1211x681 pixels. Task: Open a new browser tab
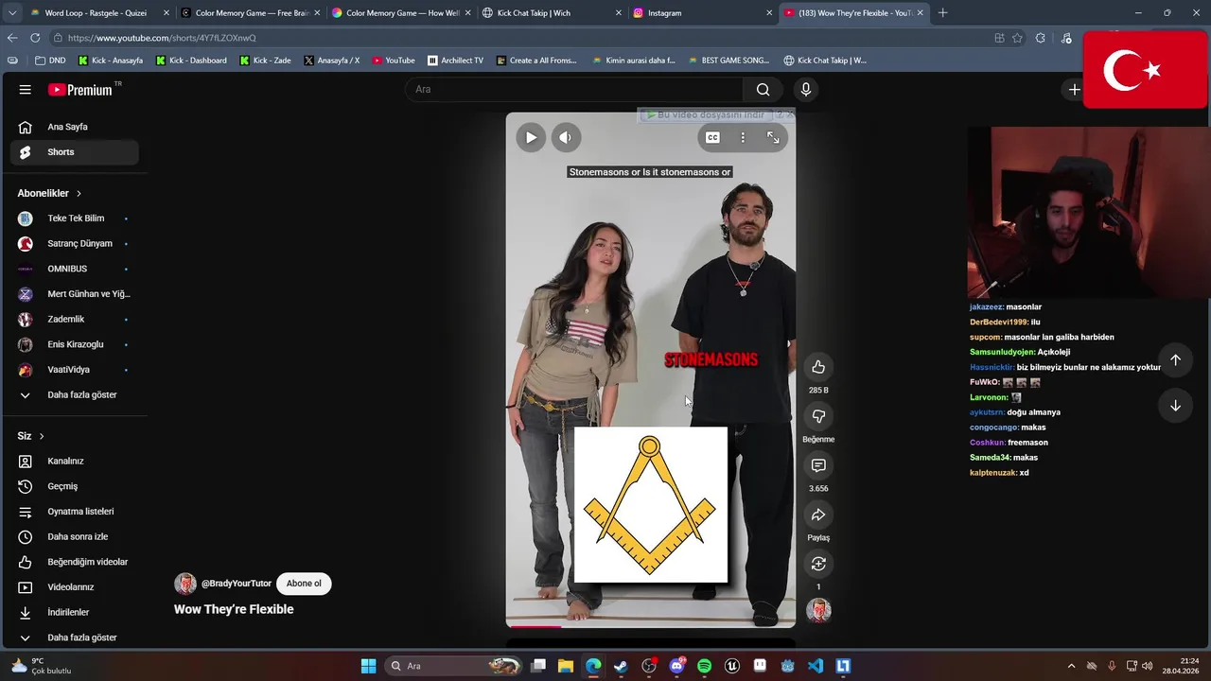(x=942, y=13)
